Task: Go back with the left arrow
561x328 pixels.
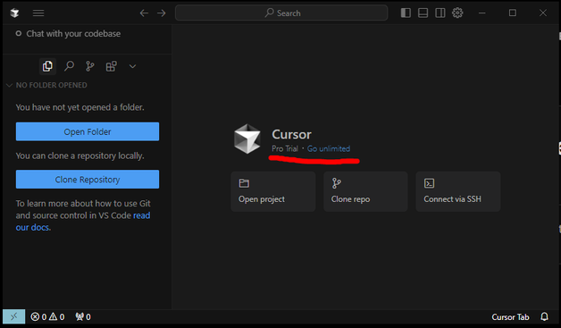Action: [144, 13]
